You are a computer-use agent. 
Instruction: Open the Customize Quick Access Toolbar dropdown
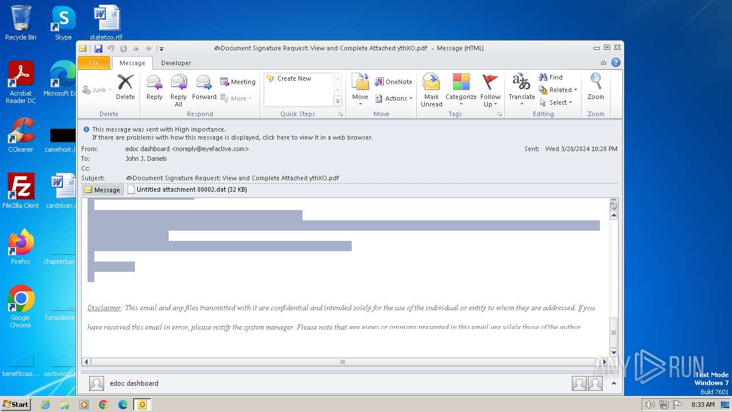(162, 49)
